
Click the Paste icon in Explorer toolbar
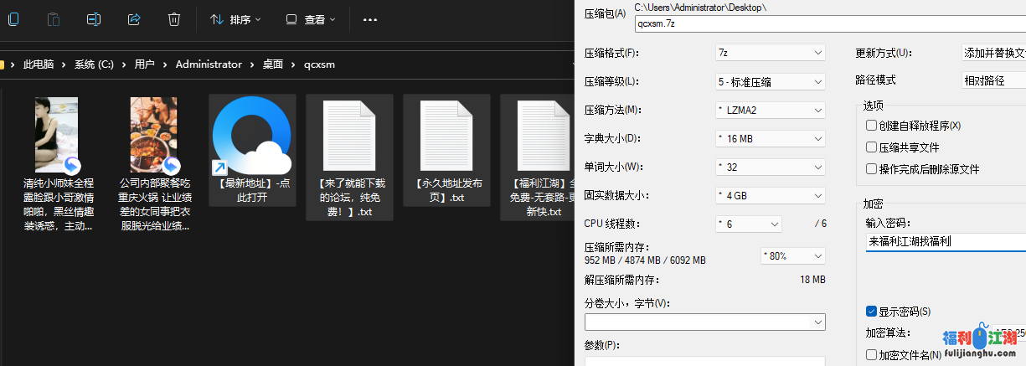point(54,18)
